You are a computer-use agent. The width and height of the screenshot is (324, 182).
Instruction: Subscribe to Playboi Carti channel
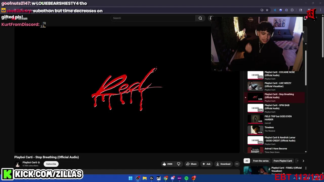pos(51,164)
